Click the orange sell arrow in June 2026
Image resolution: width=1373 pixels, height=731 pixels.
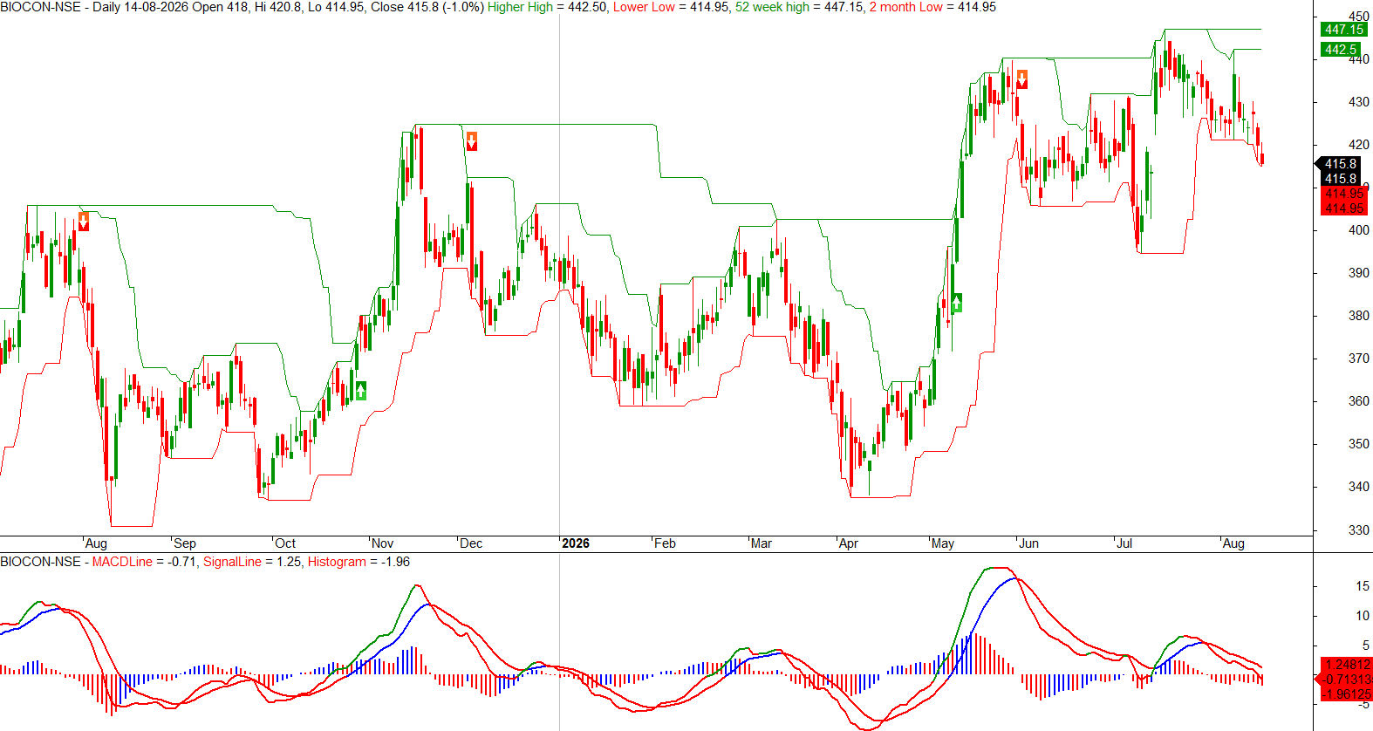pos(1022,79)
